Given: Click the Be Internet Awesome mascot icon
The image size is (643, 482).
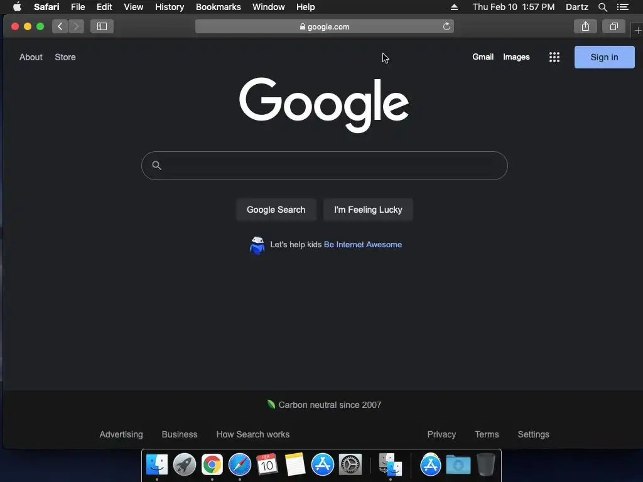Looking at the screenshot, I should (x=257, y=245).
